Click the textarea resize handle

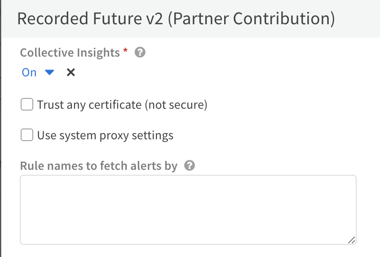(x=351, y=240)
